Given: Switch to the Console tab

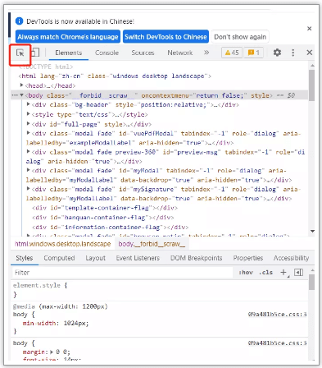Looking at the screenshot, I should coord(107,53).
